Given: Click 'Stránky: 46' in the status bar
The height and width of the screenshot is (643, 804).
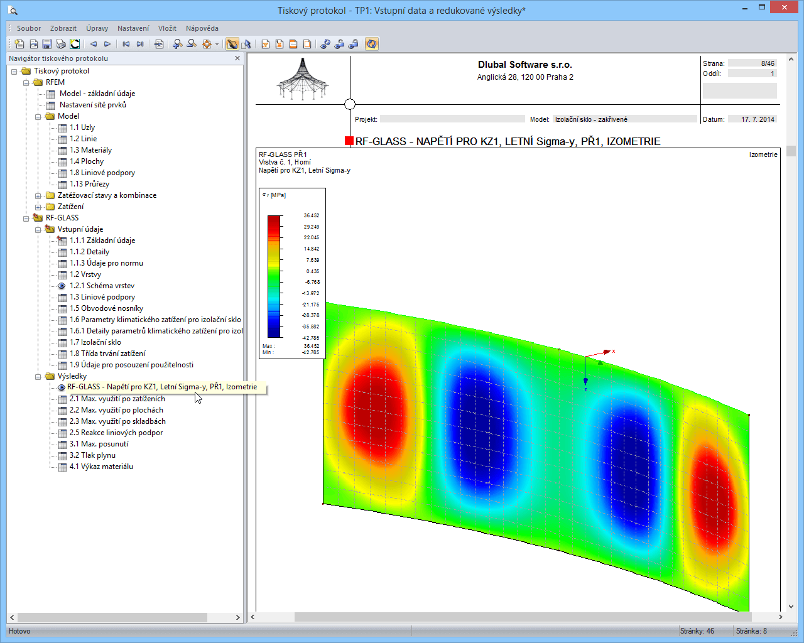Looking at the screenshot, I should click(697, 631).
